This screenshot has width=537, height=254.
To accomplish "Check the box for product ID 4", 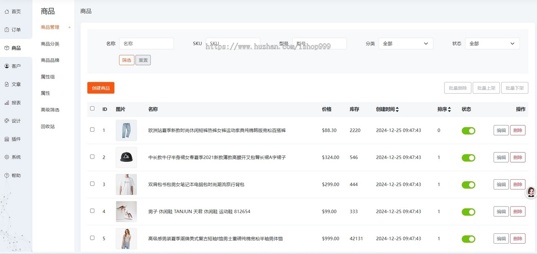I will pos(92,211).
